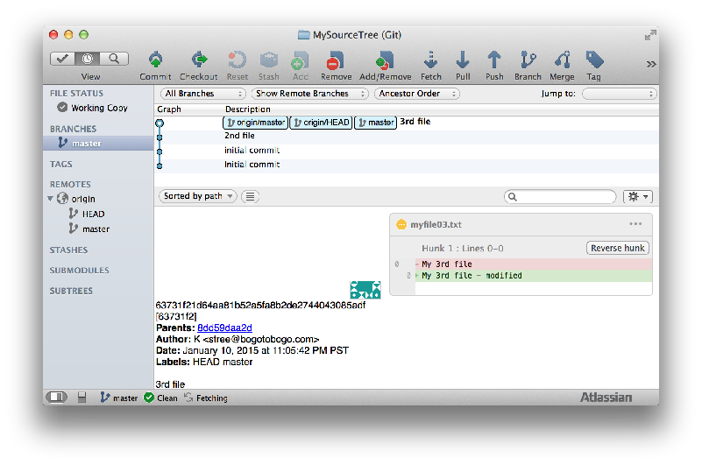Image resolution: width=702 pixels, height=465 pixels.
Task: Fetch from remote using Fetch icon
Action: (430, 60)
